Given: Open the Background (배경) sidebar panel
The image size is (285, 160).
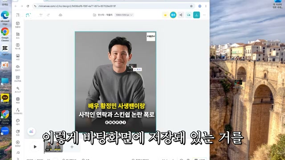Looking at the screenshot, I should (18, 100).
